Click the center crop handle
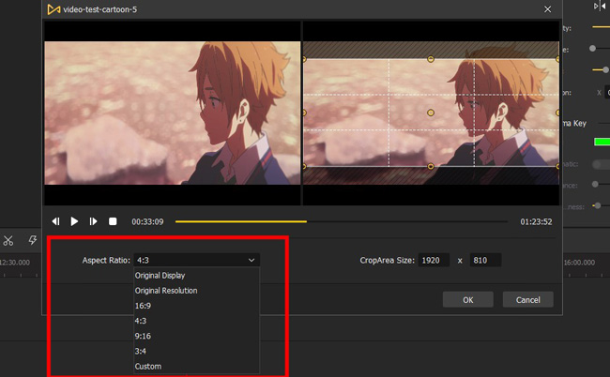 click(x=431, y=113)
